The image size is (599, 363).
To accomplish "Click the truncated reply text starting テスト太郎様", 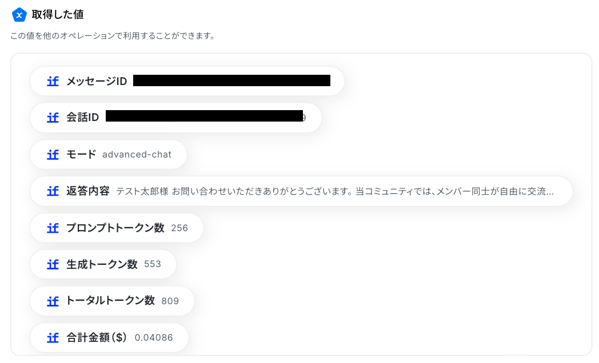I will (x=334, y=191).
